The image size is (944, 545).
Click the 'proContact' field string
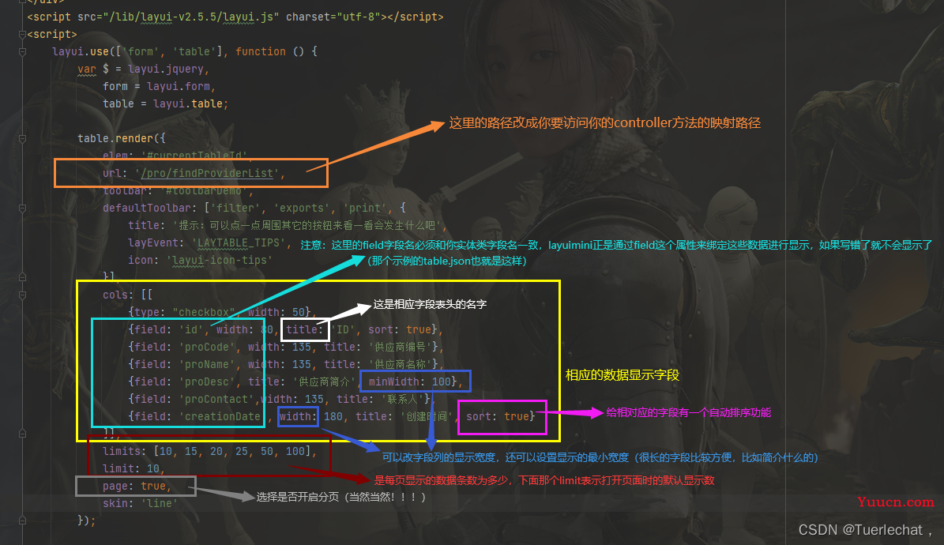pos(216,399)
